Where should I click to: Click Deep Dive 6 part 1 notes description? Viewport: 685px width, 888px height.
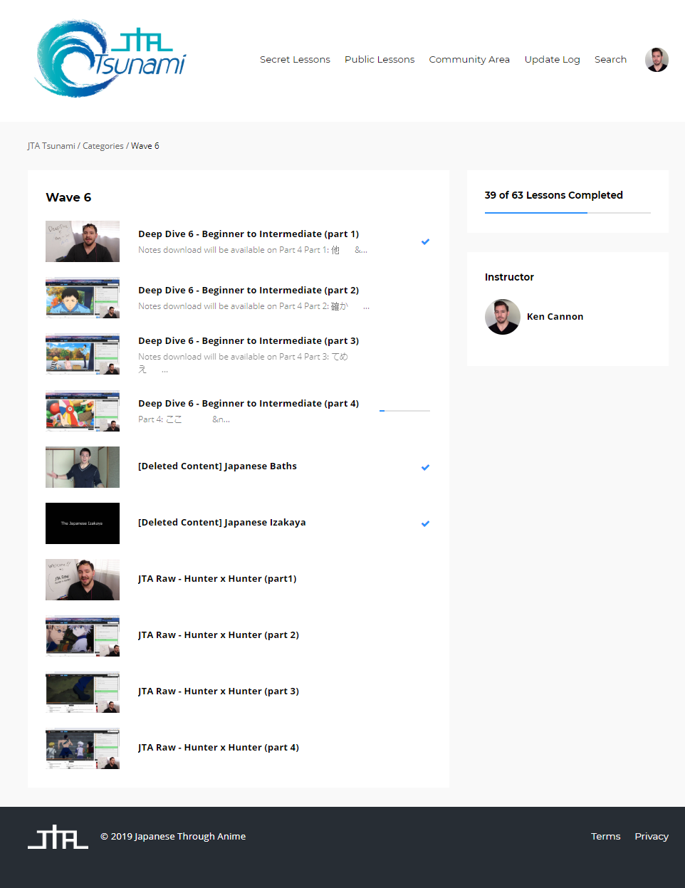253,250
